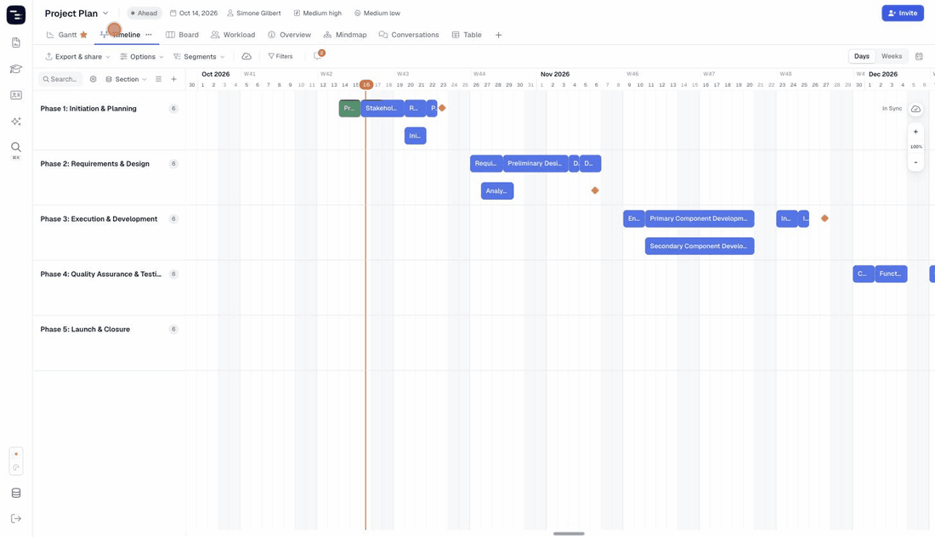
Task: Click the Phase 1 milestone diamond
Action: click(443, 108)
